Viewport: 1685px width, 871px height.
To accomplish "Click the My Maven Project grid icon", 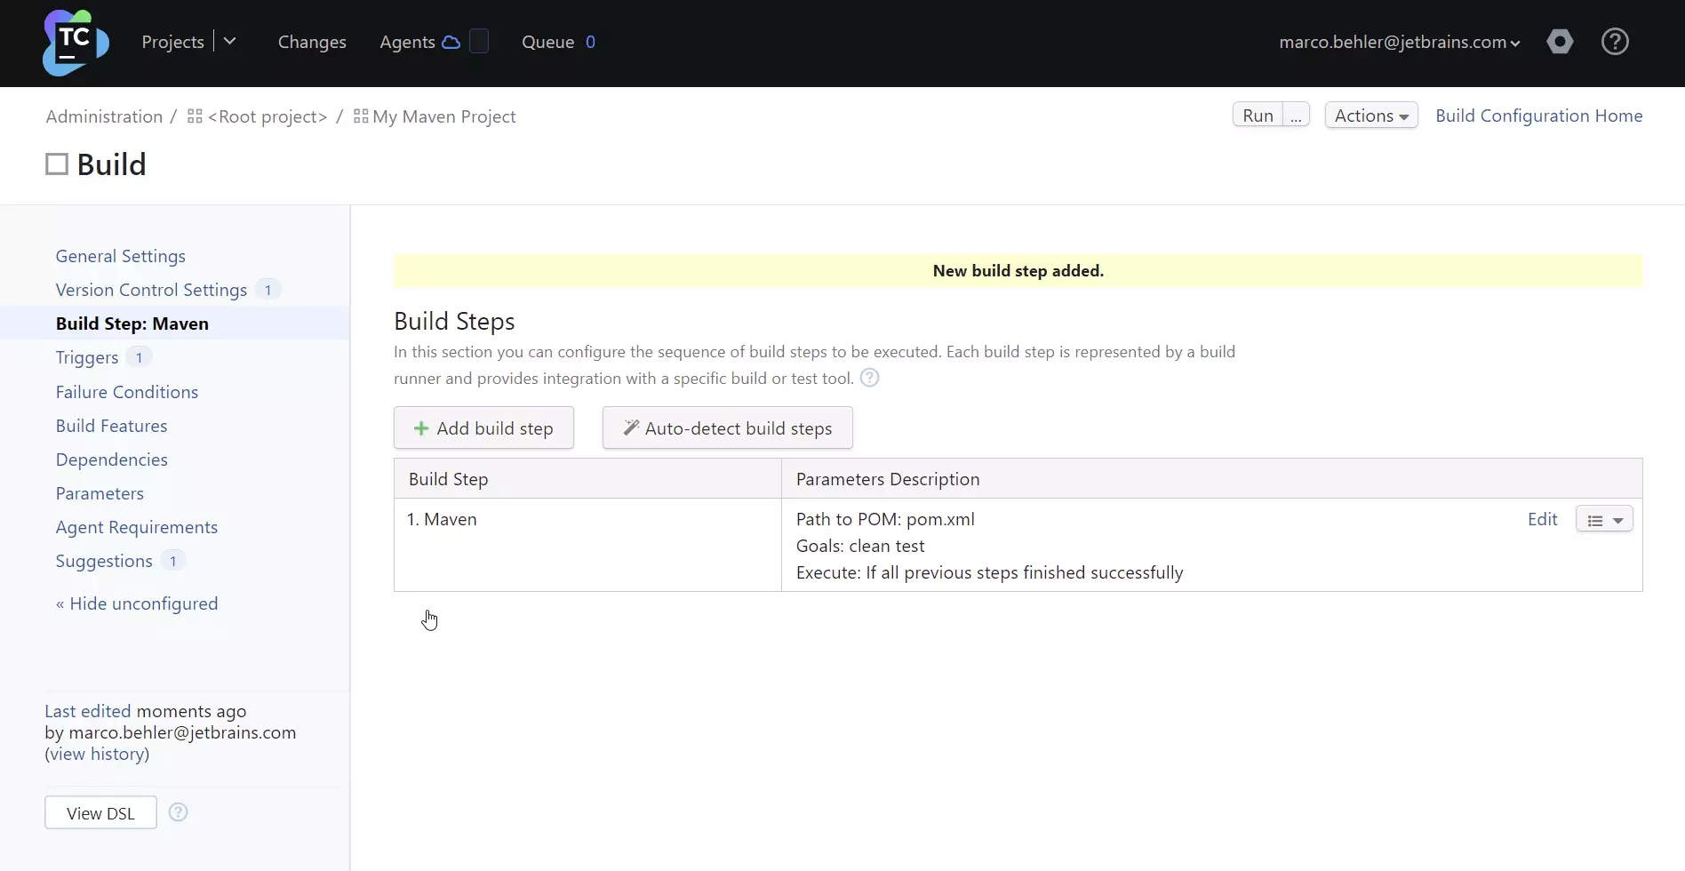I will 361,116.
